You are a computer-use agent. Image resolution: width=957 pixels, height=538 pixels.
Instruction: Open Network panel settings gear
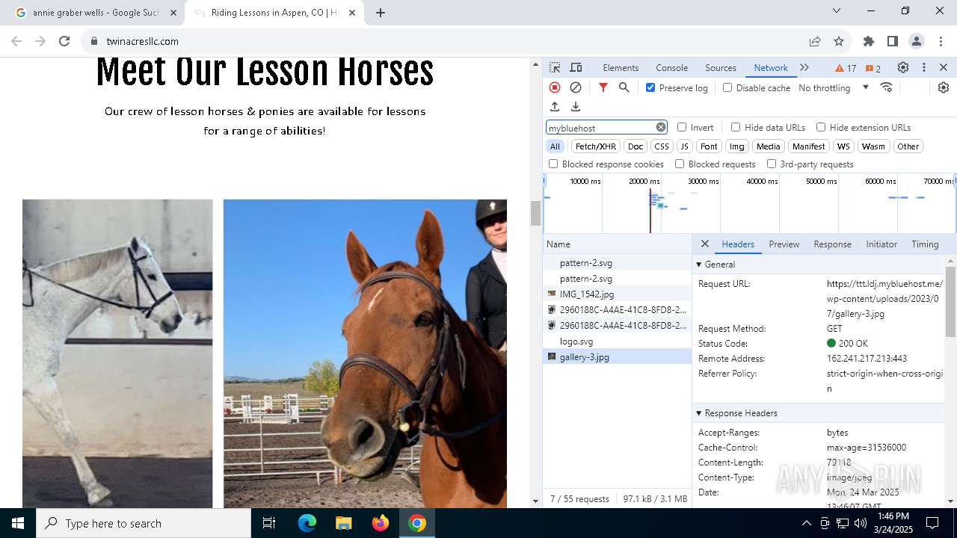point(944,87)
